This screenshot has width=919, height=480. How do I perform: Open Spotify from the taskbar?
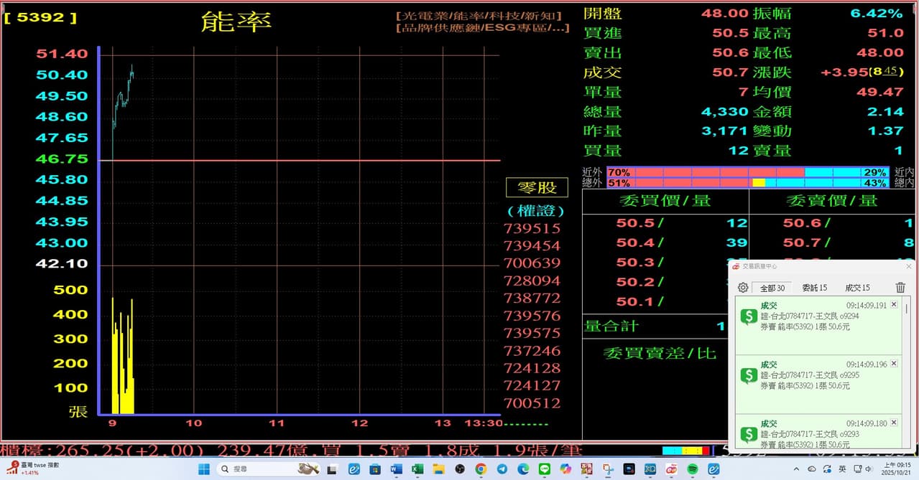(693, 469)
